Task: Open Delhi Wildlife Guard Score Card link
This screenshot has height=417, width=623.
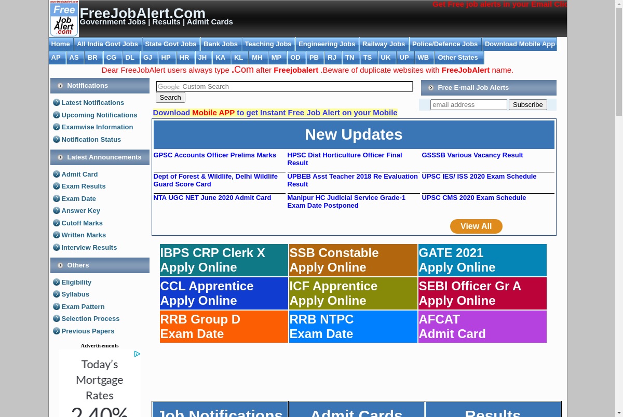Action: [x=215, y=180]
